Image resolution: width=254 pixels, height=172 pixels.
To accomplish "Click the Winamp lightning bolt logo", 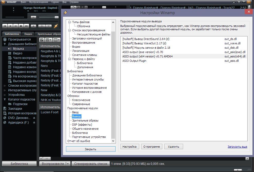I will point(56,26).
